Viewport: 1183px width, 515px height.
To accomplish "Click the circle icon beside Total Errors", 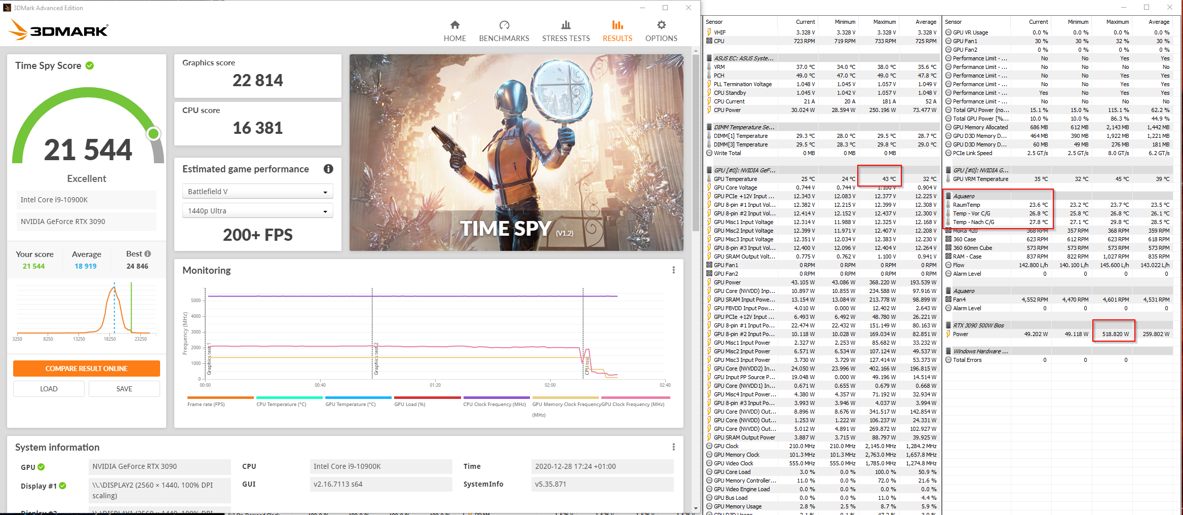I will 948,360.
